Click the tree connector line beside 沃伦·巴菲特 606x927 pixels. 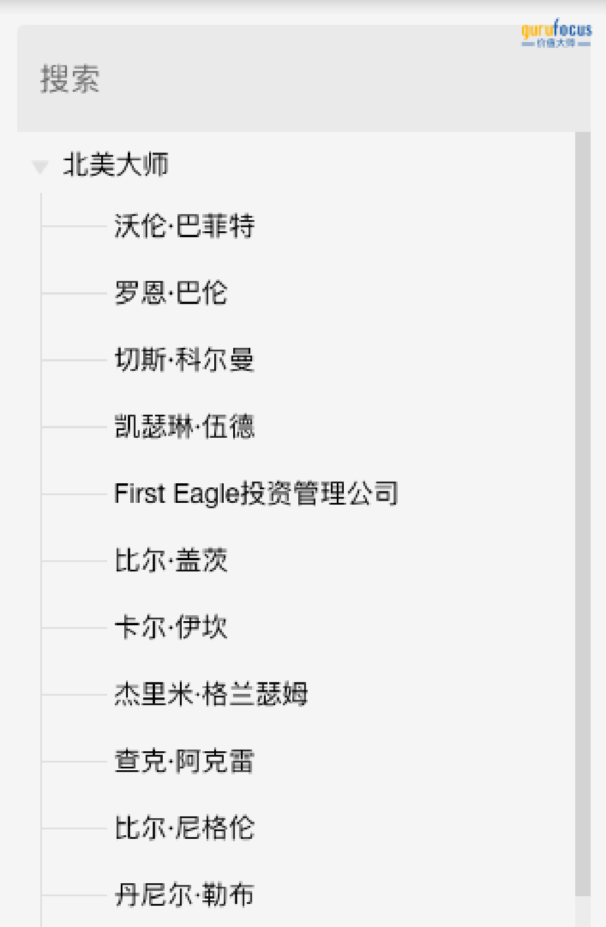[x=74, y=226]
